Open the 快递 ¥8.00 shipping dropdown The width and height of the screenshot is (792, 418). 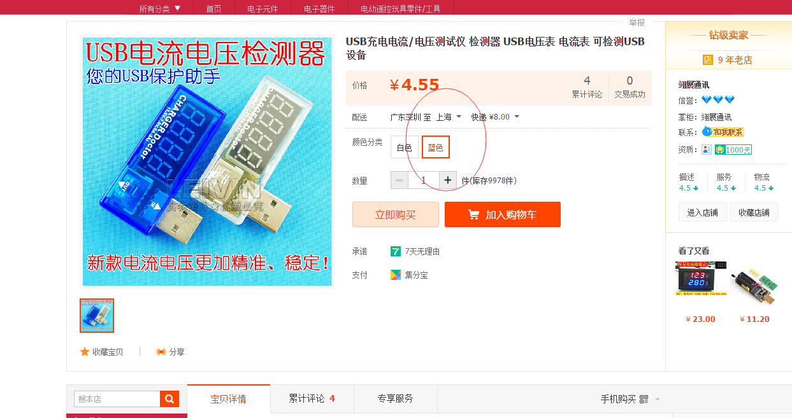(x=495, y=117)
